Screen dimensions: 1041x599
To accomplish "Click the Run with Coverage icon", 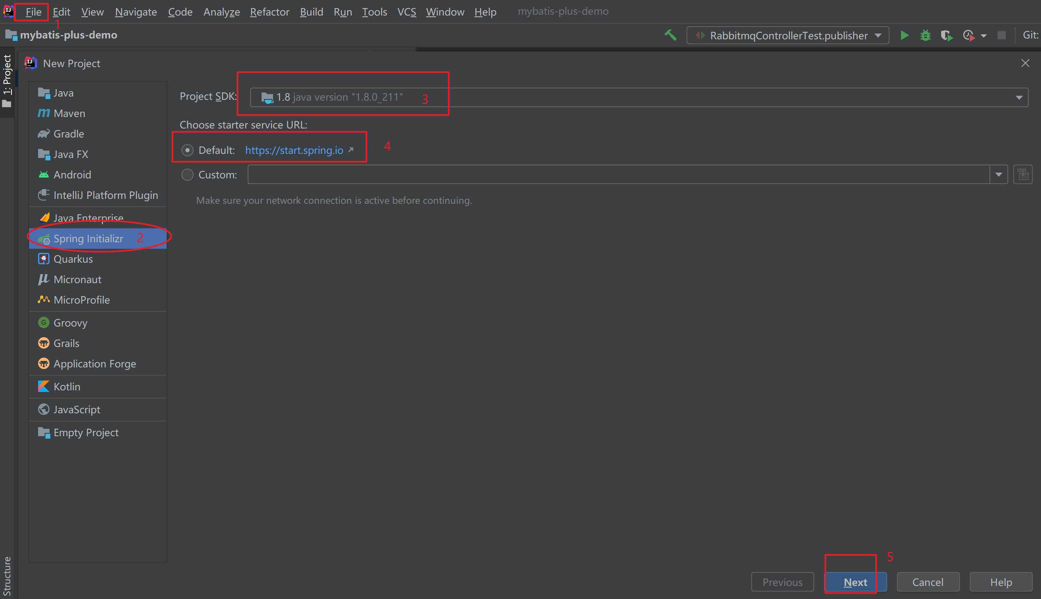I will tap(947, 36).
